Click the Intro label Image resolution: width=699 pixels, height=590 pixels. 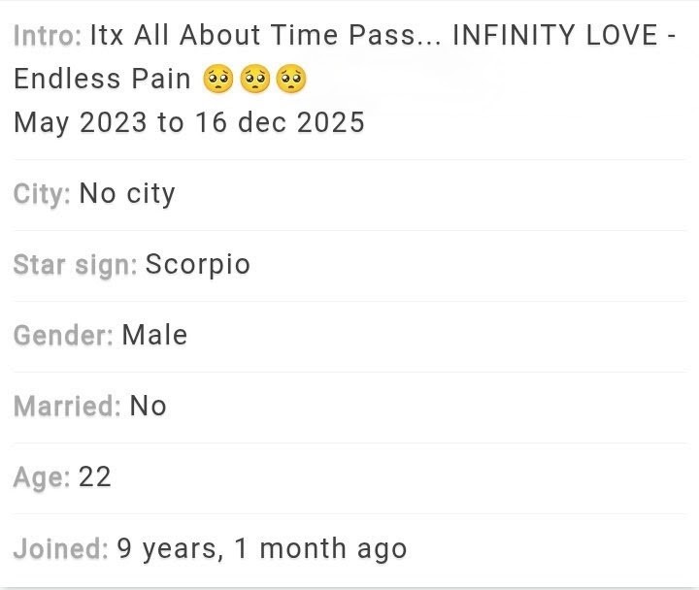[48, 35]
